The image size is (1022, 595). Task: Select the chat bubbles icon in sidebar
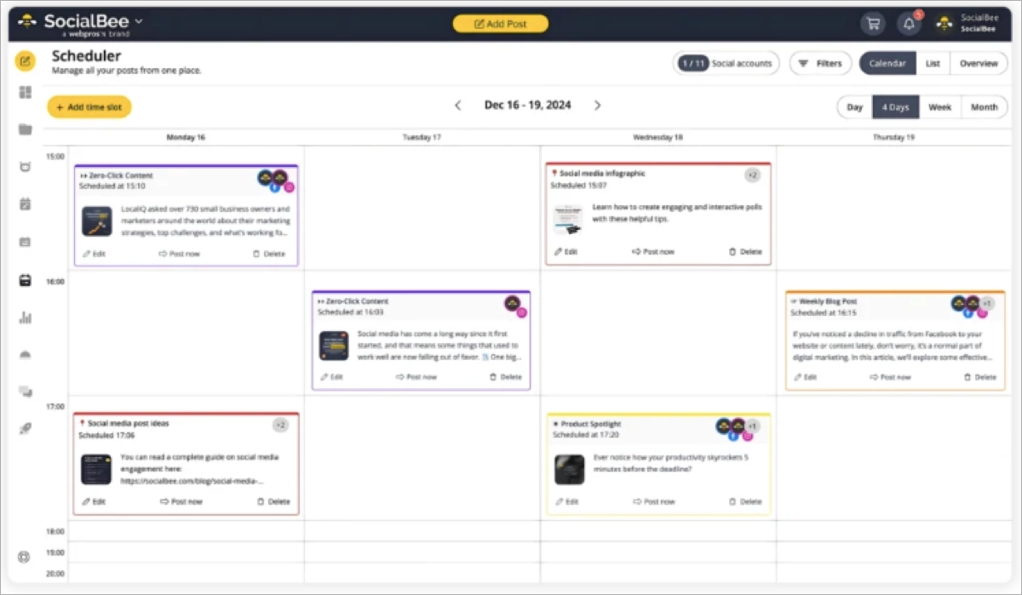(25, 392)
